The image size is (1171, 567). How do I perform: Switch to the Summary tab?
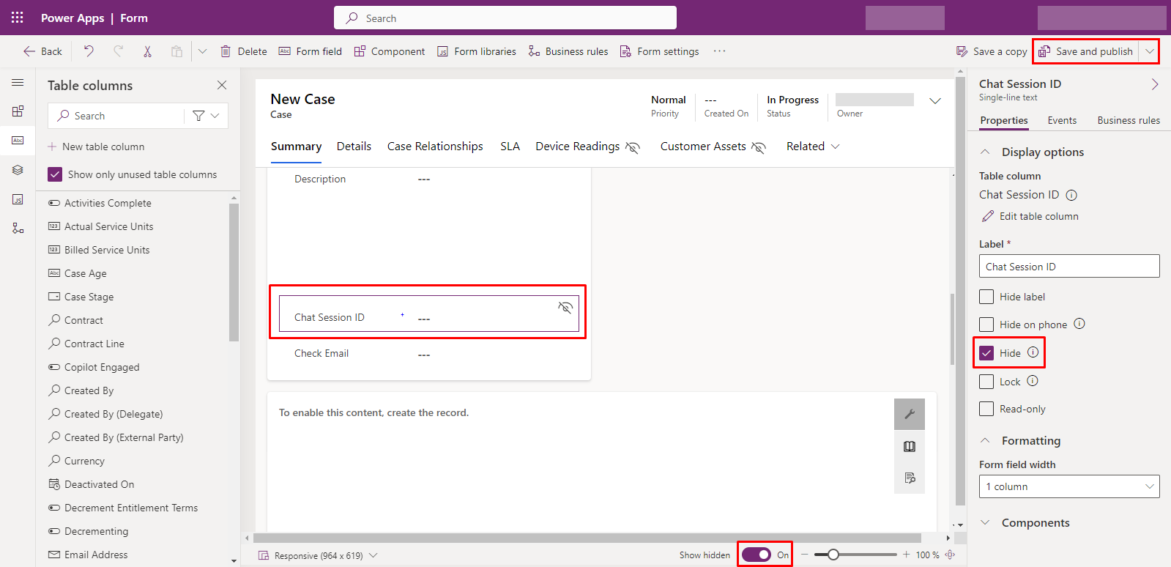(x=296, y=147)
